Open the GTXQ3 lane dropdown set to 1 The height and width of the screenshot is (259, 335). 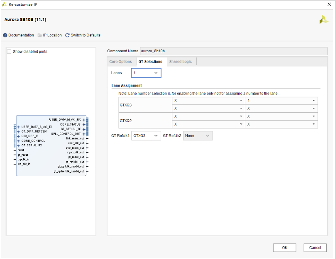[281, 101]
